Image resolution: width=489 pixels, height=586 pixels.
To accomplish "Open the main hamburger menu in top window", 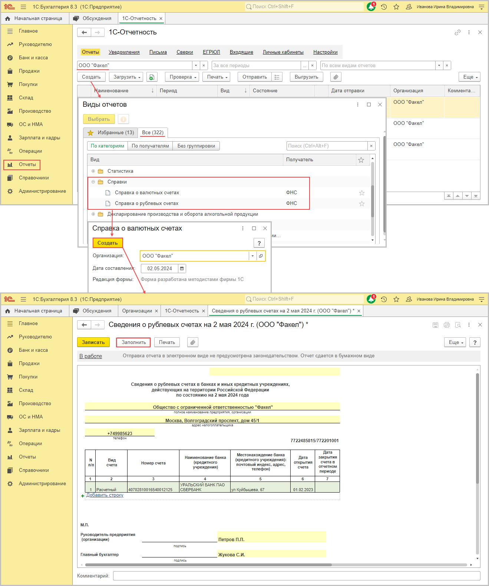I will pos(23,7).
